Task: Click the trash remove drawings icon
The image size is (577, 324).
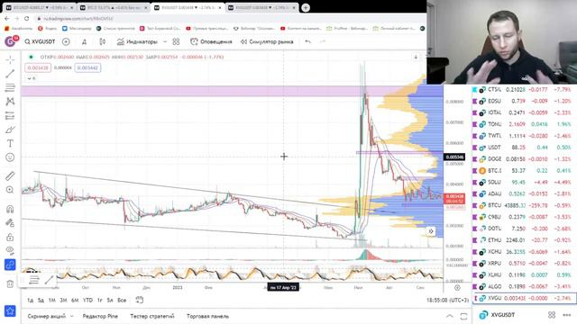Action: pos(10,284)
